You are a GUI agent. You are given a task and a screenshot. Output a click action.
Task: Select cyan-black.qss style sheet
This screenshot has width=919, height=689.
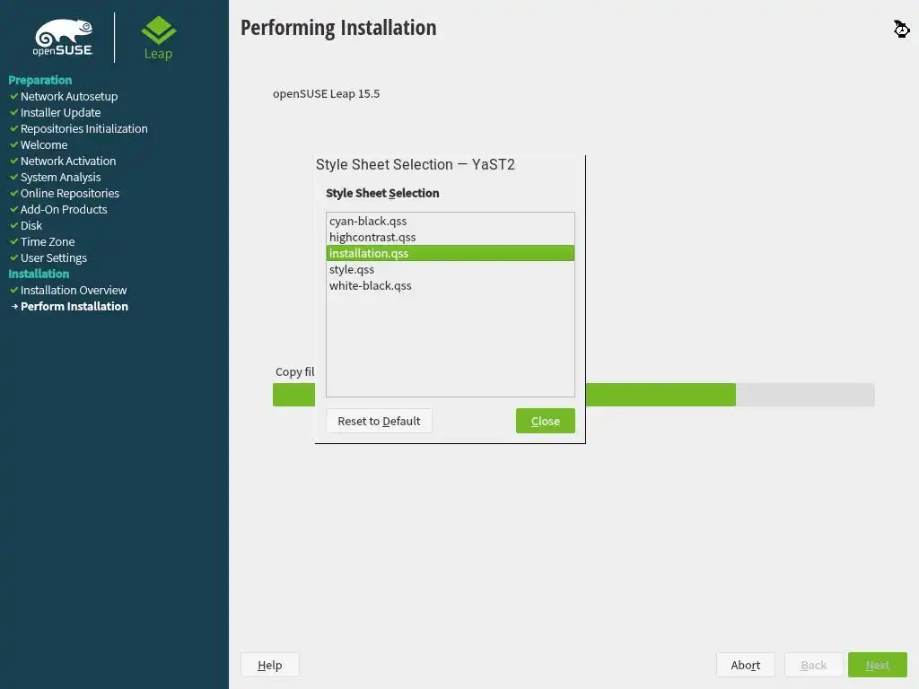450,221
